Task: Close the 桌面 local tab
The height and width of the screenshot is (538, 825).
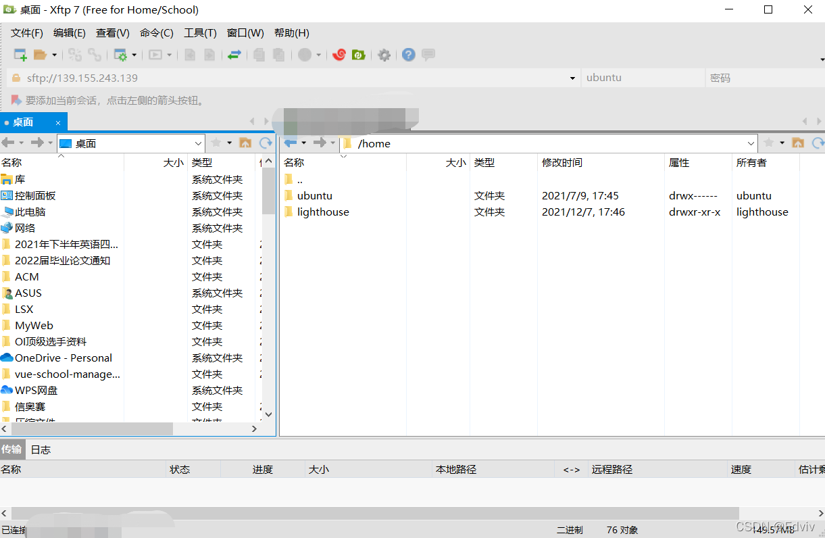Action: click(x=58, y=123)
